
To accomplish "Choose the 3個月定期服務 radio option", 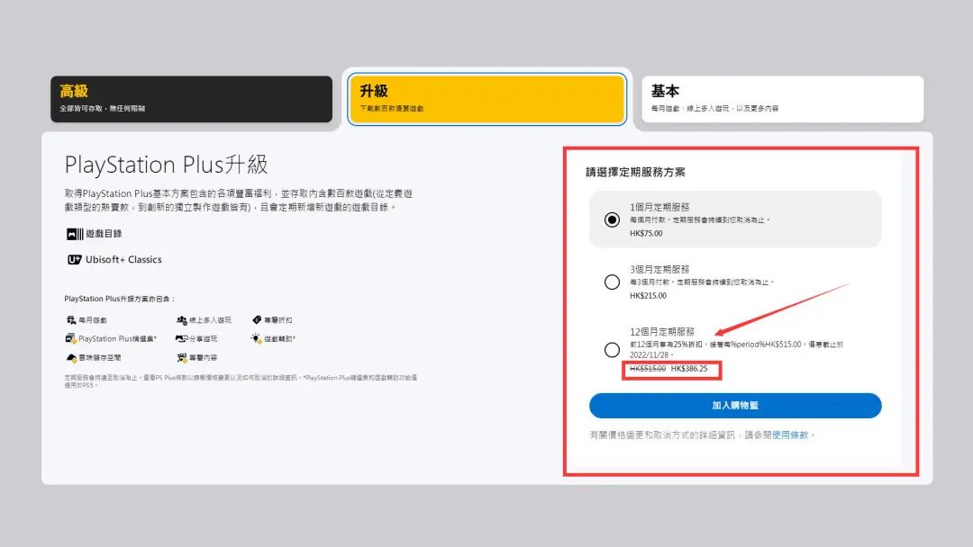I will click(613, 282).
